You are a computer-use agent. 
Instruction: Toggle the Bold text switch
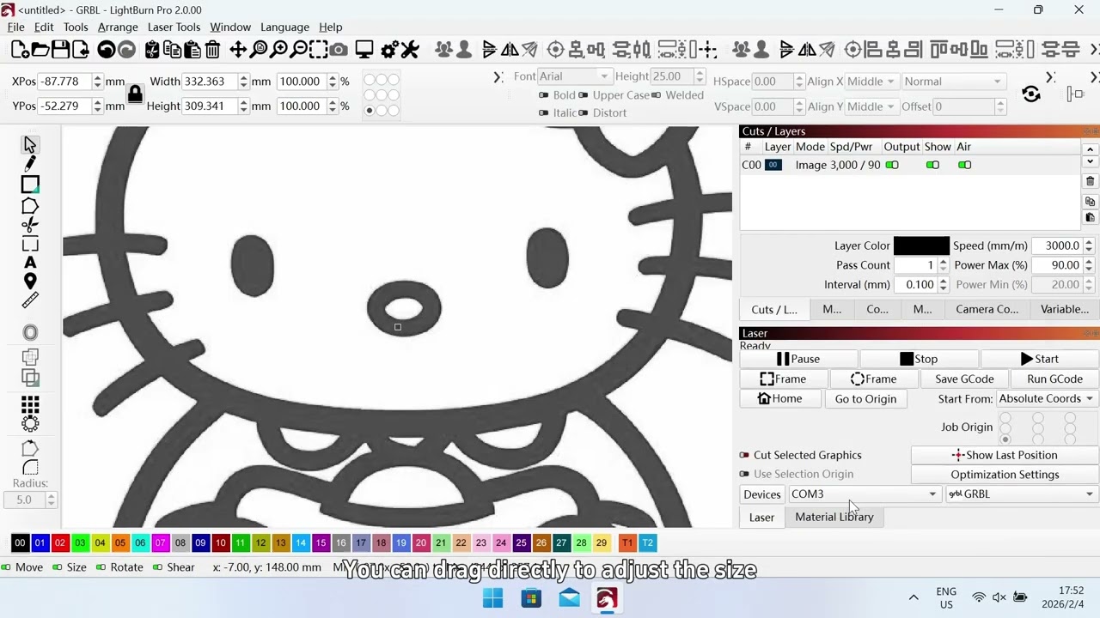[544, 95]
